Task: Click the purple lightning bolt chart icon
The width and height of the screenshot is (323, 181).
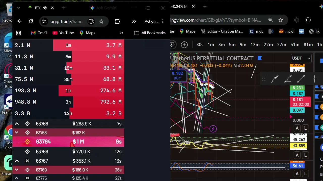Action: [x=213, y=129]
